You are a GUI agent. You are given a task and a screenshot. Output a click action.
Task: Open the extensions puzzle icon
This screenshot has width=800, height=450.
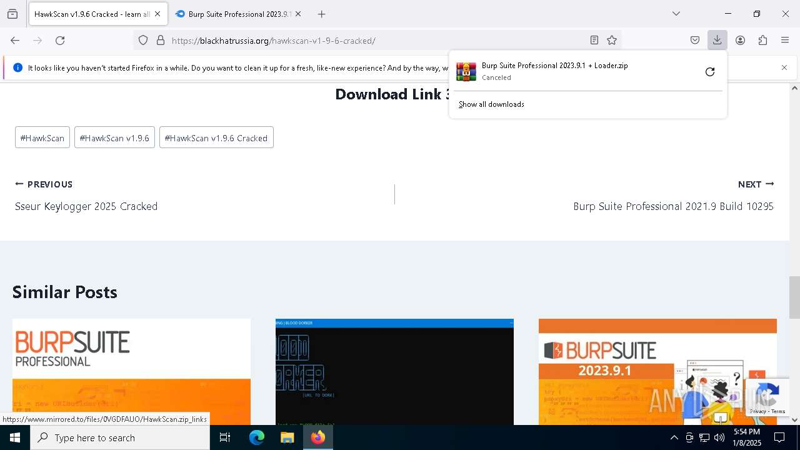pos(763,41)
